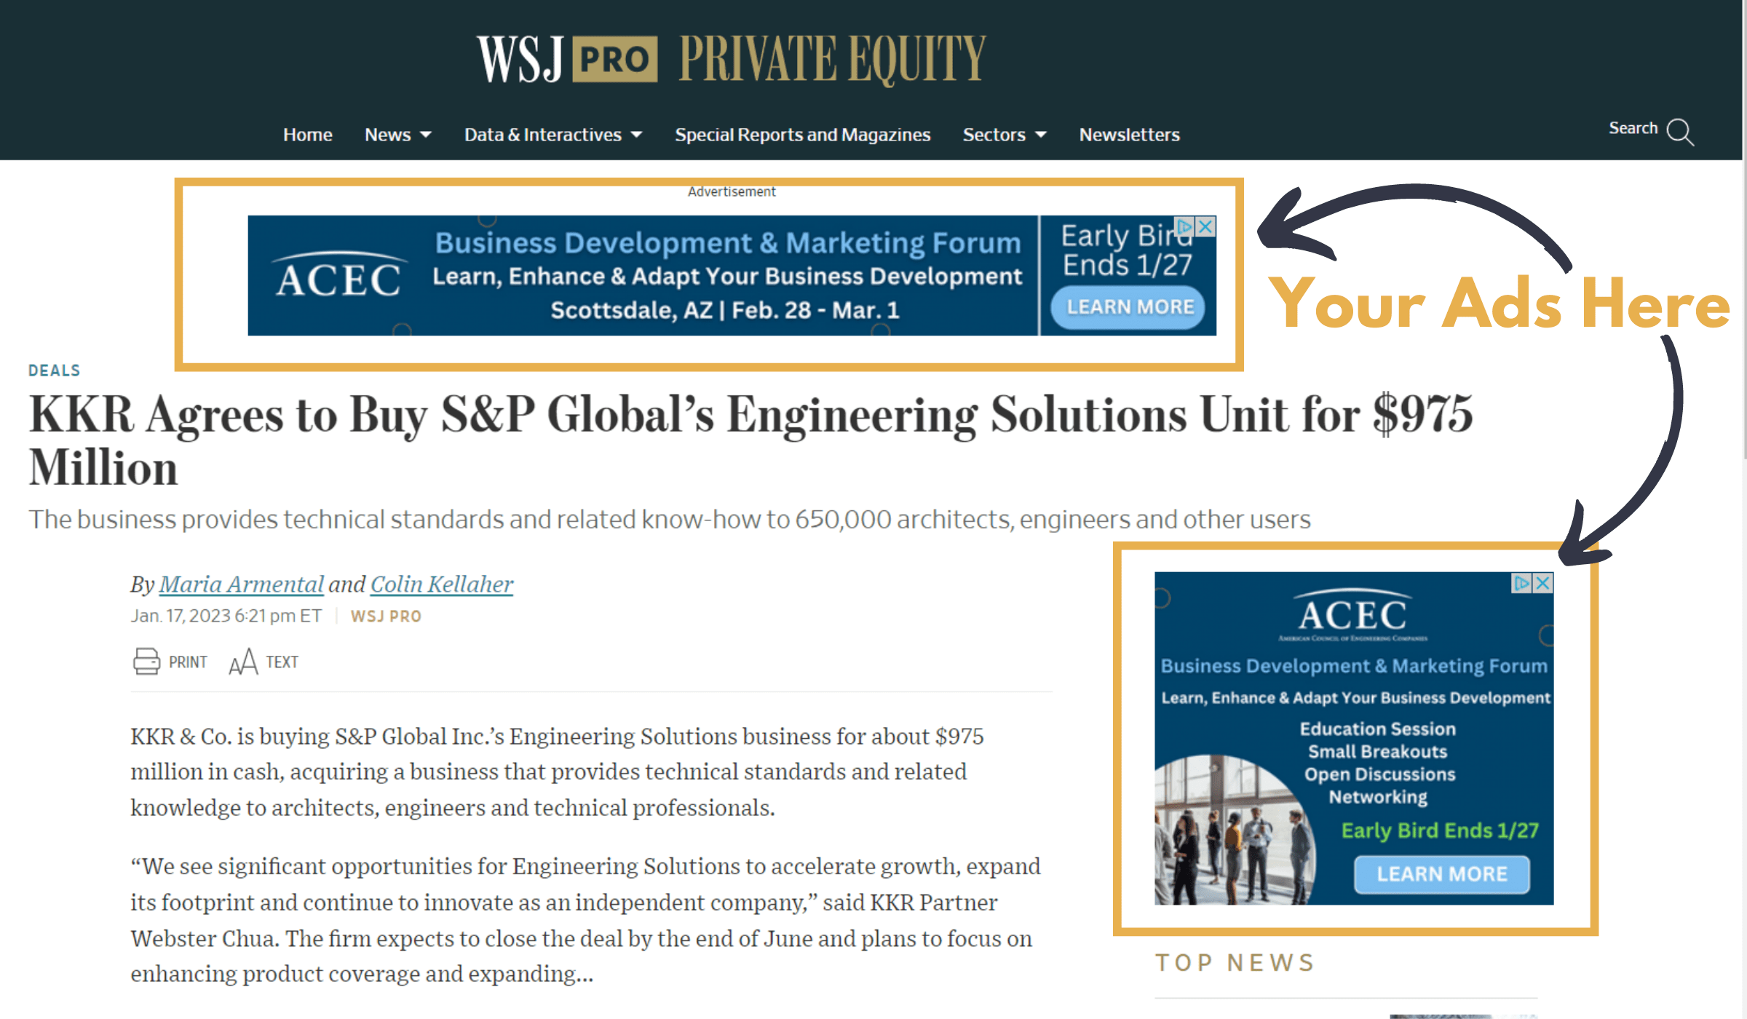Screen dimensions: 1747x1019
Task: Click AdChoices icon on sidebar ad
Action: pyautogui.click(x=1522, y=583)
